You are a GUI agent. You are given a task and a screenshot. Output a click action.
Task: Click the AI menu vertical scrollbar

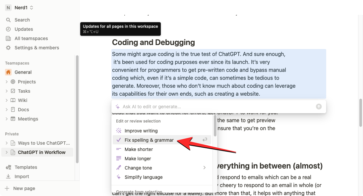pos(215,126)
